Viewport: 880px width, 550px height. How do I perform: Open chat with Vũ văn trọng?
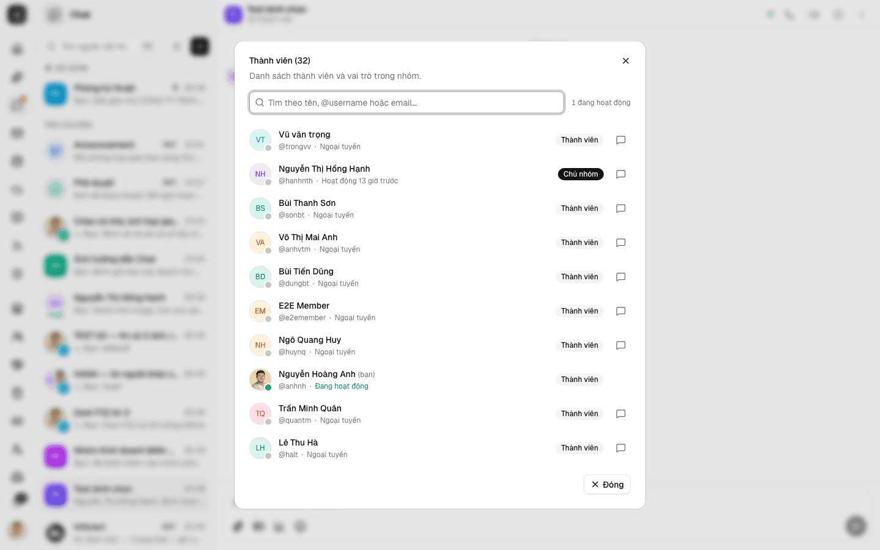[x=621, y=140]
